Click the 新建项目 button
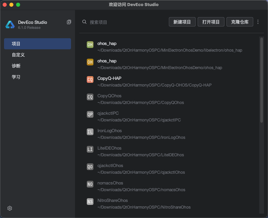Image resolution: width=268 pixels, height=218 pixels. click(x=182, y=22)
